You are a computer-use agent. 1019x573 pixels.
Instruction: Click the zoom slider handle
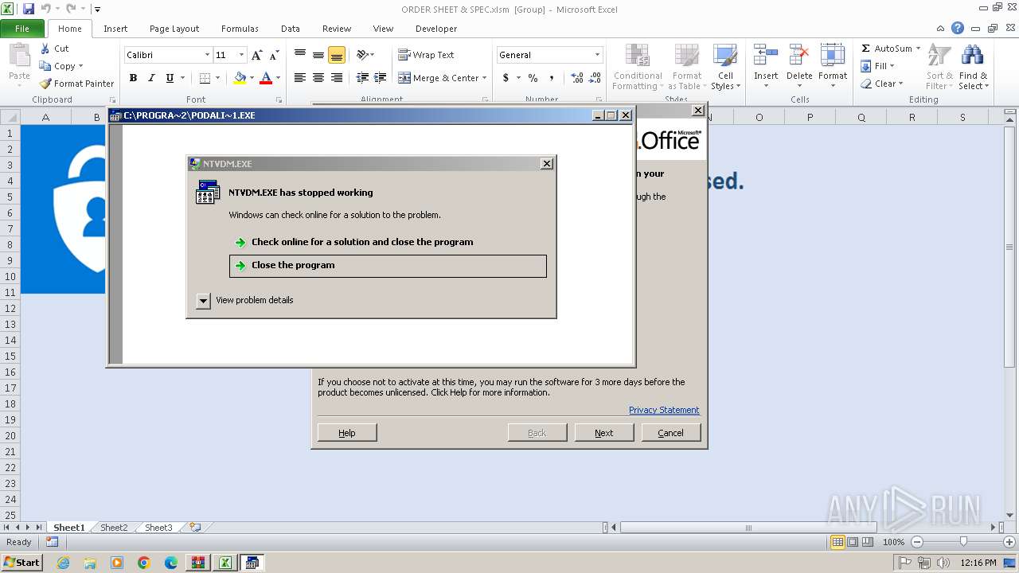pos(963,541)
